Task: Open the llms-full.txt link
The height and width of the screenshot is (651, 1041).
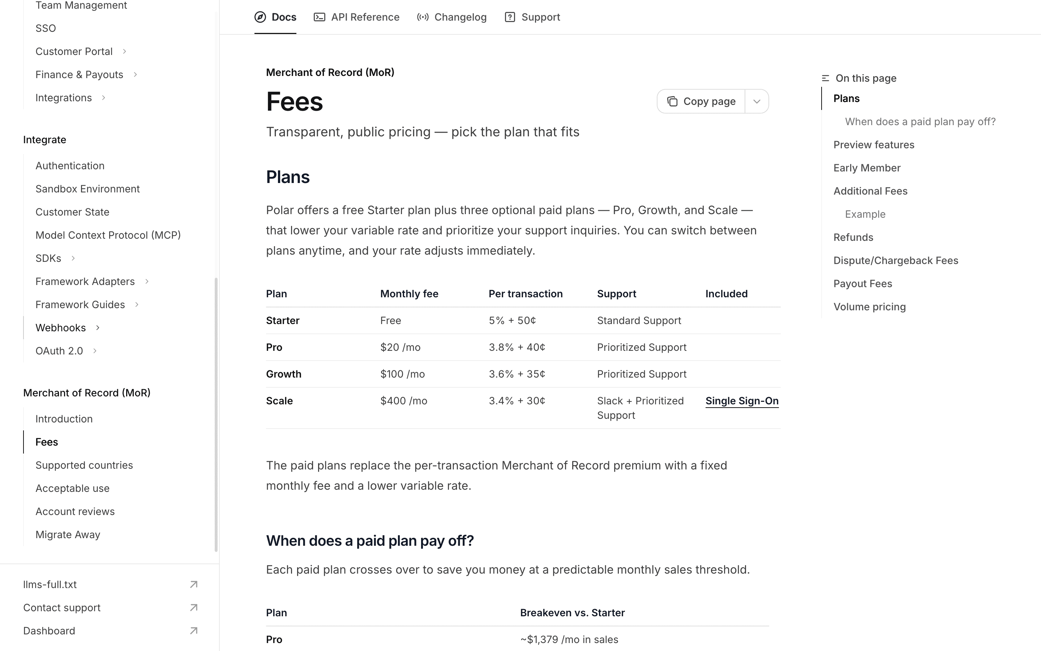Action: [50, 585]
